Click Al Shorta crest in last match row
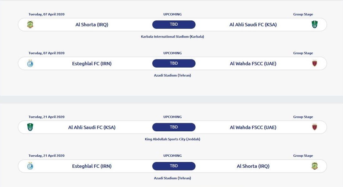 (x=314, y=166)
